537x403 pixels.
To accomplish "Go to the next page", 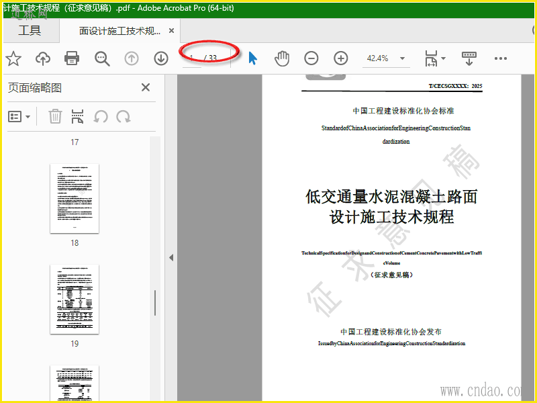I will tap(161, 58).
